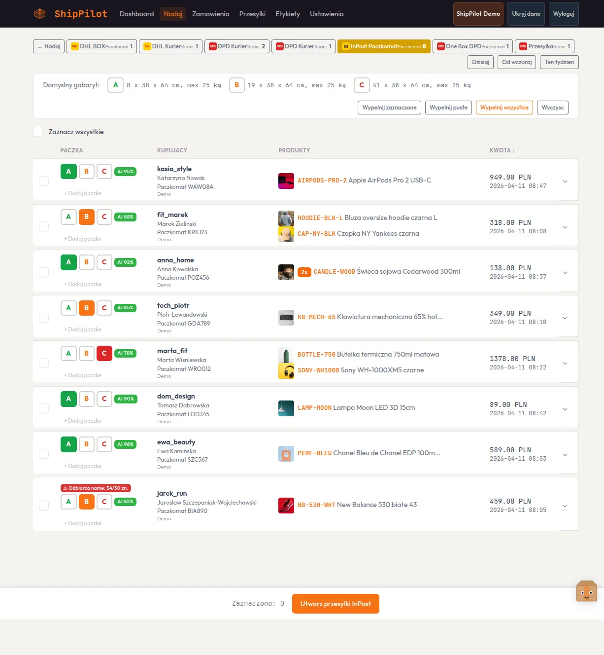Click the Wyloguj button
The width and height of the screenshot is (604, 655).
point(564,14)
